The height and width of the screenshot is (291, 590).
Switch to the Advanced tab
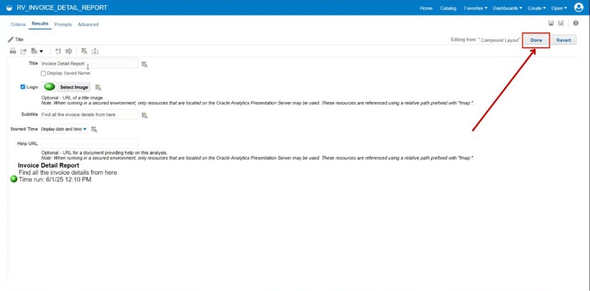coord(88,24)
